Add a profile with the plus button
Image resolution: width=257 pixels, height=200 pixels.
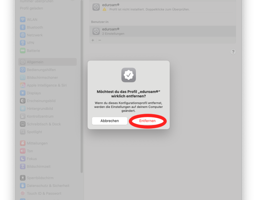point(93,40)
